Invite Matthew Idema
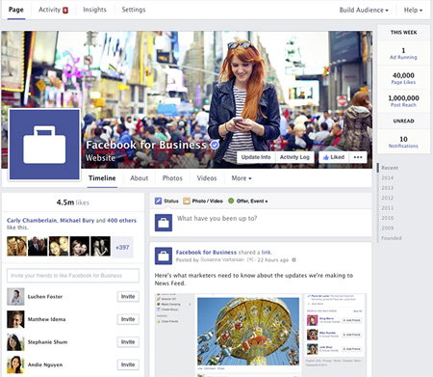This screenshot has height=377, width=433. (x=128, y=319)
